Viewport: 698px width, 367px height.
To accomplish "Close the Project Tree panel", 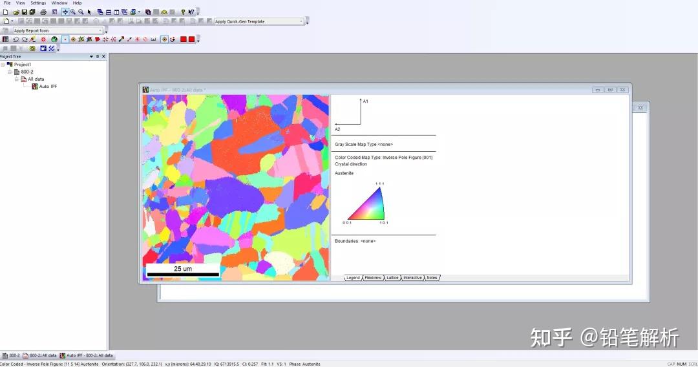I will pyautogui.click(x=103, y=56).
